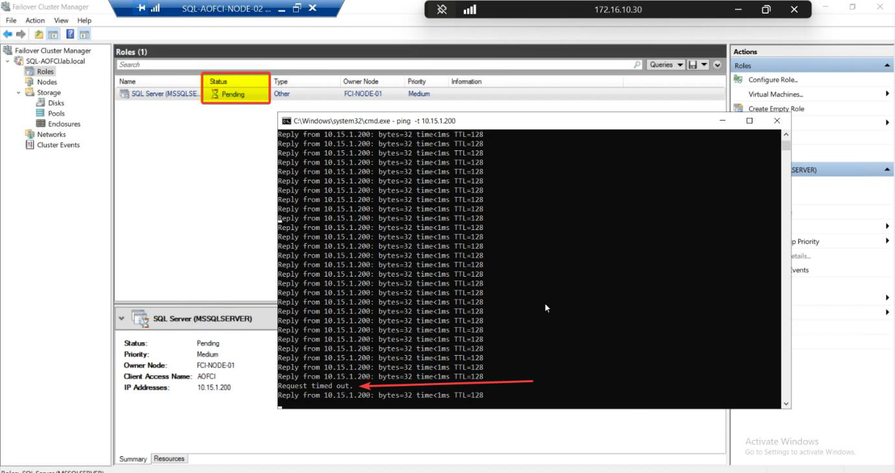The height and width of the screenshot is (473, 895).
Task: Click AOFCI client access name value
Action: [207, 376]
